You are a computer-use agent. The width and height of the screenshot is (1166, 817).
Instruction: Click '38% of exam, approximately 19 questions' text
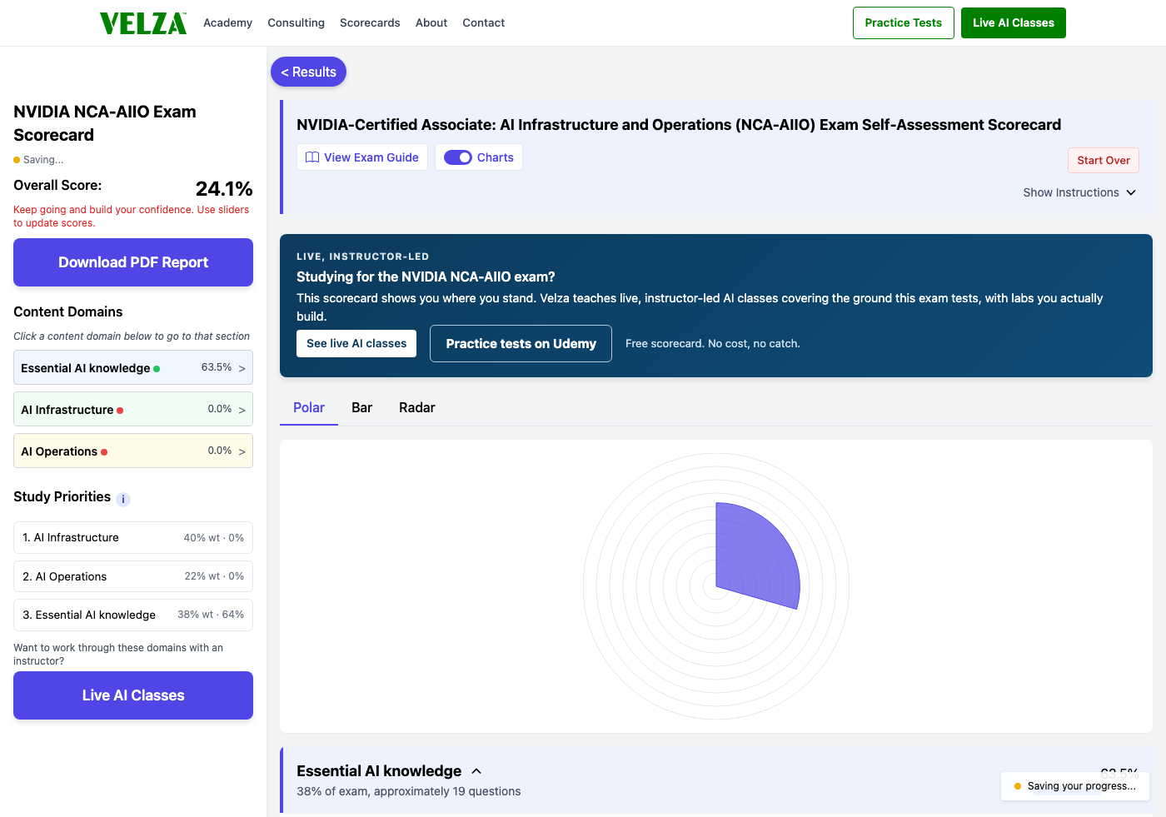point(409,791)
